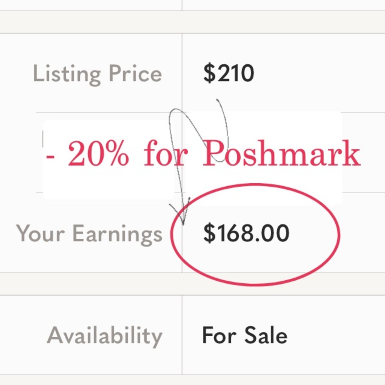Select the Listing Price label
The width and height of the screenshot is (385, 385).
tap(97, 74)
